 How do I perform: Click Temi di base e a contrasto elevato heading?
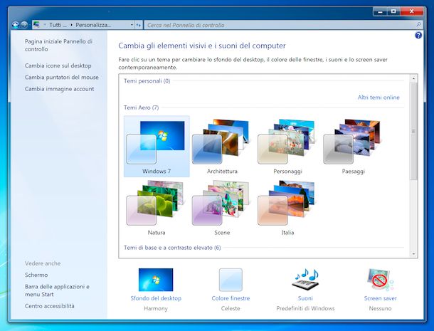[x=172, y=248]
